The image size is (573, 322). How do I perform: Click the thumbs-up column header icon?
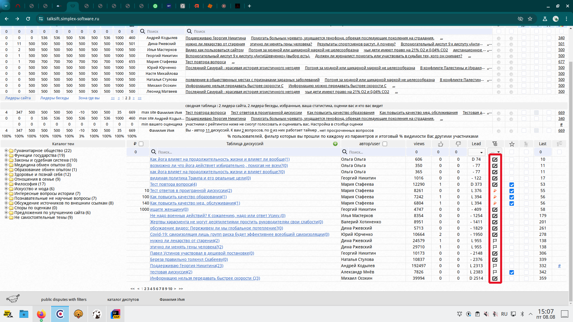(x=440, y=144)
